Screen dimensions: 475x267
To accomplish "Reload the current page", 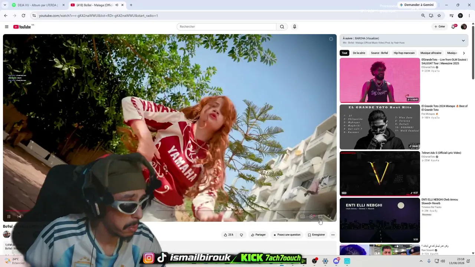I will tap(23, 16).
